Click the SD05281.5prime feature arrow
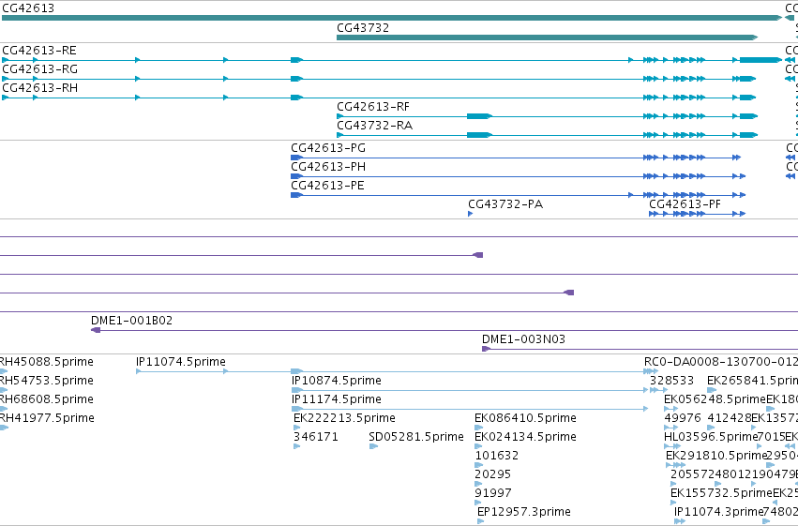This screenshot has width=798, height=526. pyautogui.click(x=373, y=446)
